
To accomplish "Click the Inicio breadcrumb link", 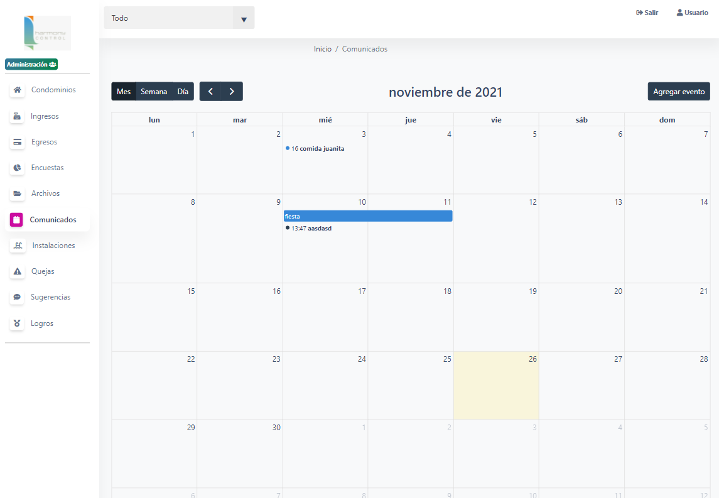I will point(322,49).
